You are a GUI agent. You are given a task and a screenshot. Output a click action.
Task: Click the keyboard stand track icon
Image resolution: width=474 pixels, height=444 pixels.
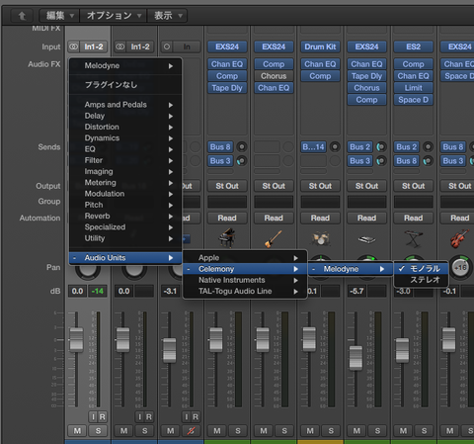[x=414, y=238]
